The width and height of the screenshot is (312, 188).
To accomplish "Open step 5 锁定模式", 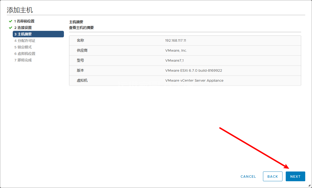I will click(x=23, y=47).
